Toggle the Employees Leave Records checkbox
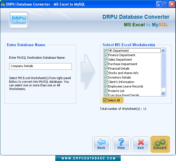 click(106, 86)
